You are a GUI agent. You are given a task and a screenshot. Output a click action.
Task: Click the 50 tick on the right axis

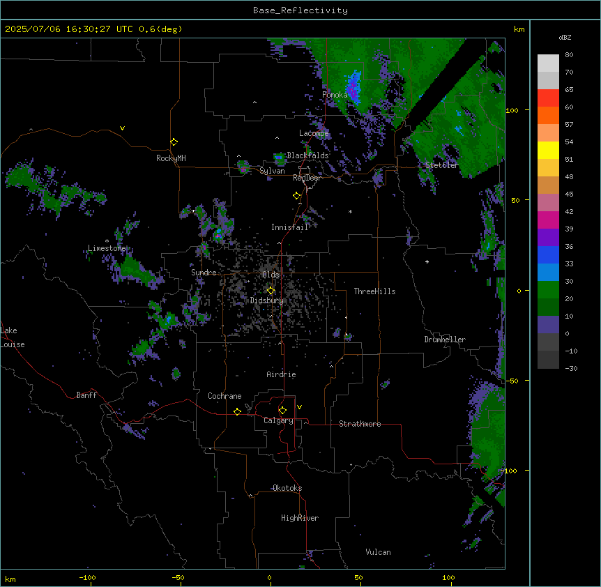(x=515, y=200)
